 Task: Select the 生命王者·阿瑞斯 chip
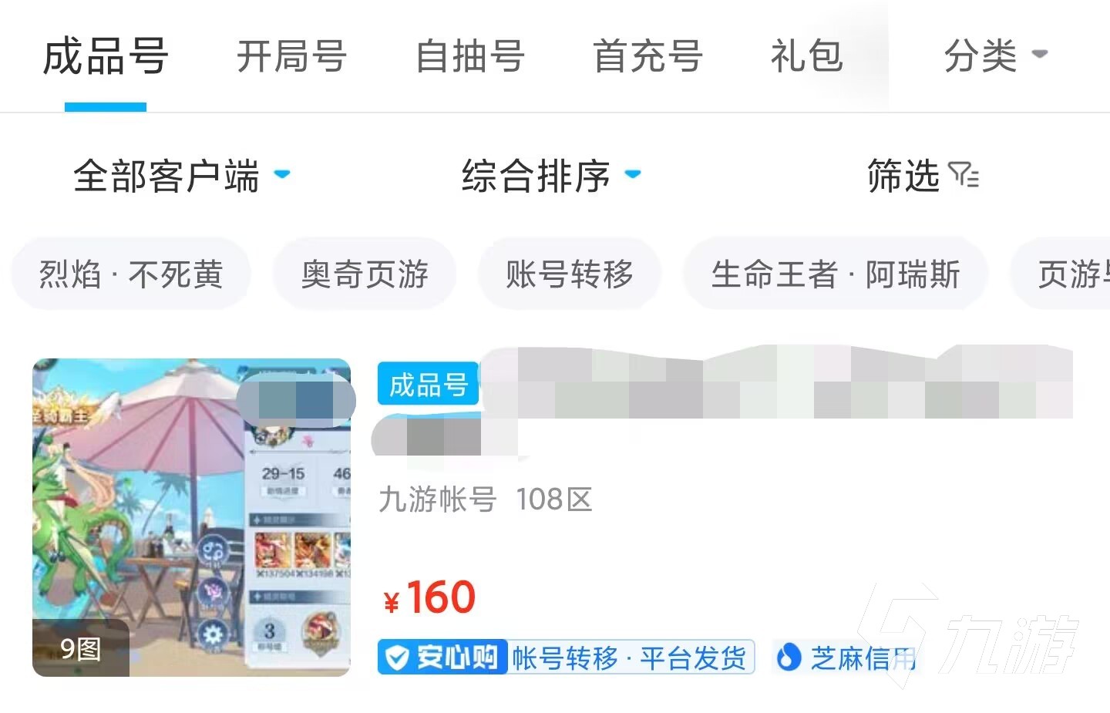coord(836,274)
